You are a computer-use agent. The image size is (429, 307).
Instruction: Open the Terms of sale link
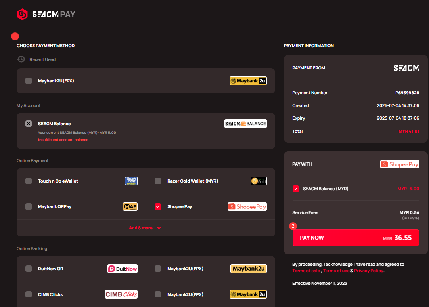point(306,271)
